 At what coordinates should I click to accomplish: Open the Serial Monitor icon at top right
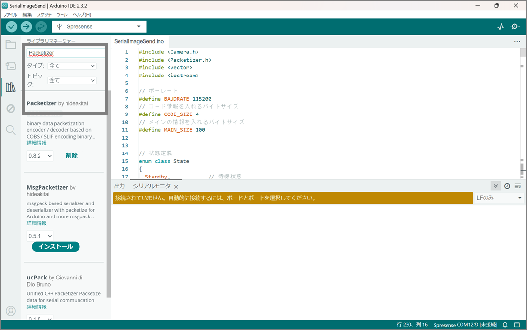515,27
